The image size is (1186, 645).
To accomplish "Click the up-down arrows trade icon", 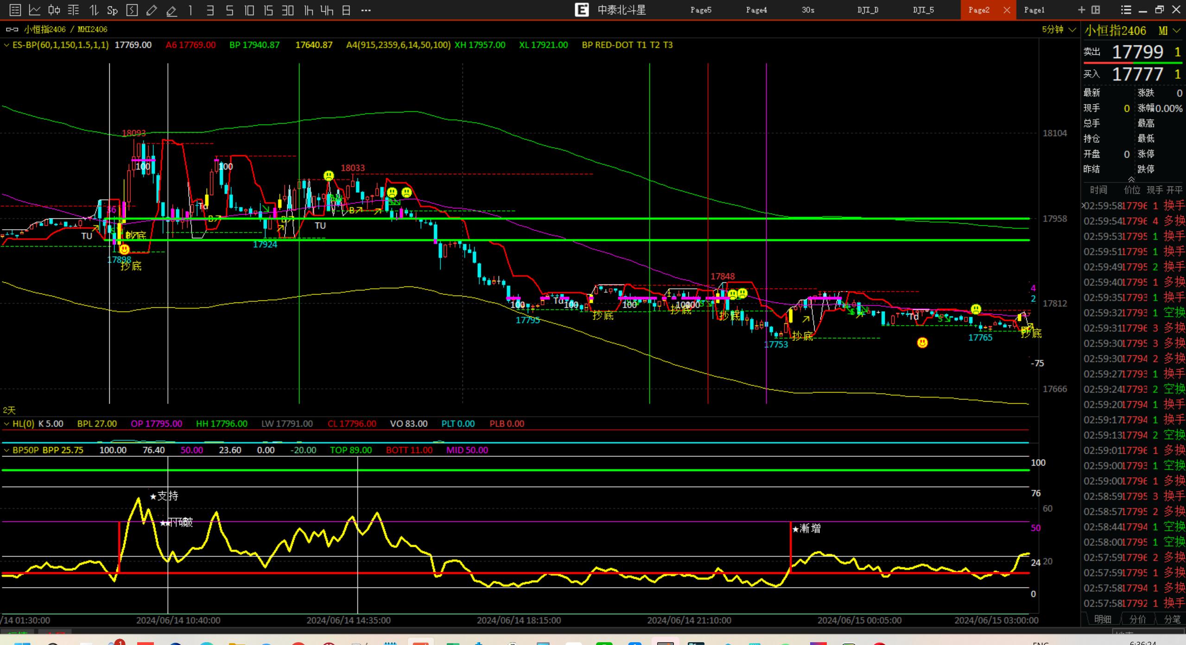I will (x=94, y=10).
